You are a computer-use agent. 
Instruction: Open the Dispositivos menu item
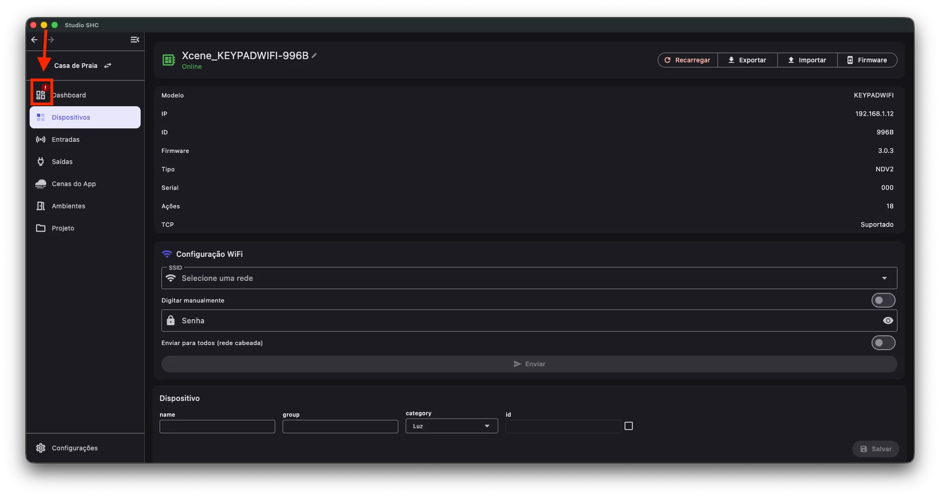click(x=85, y=117)
